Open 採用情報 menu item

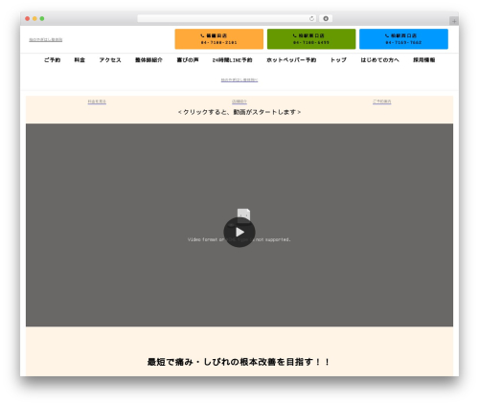pos(424,60)
